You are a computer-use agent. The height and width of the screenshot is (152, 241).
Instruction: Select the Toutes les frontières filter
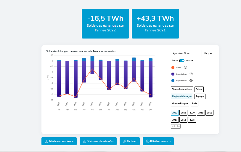click(182, 89)
